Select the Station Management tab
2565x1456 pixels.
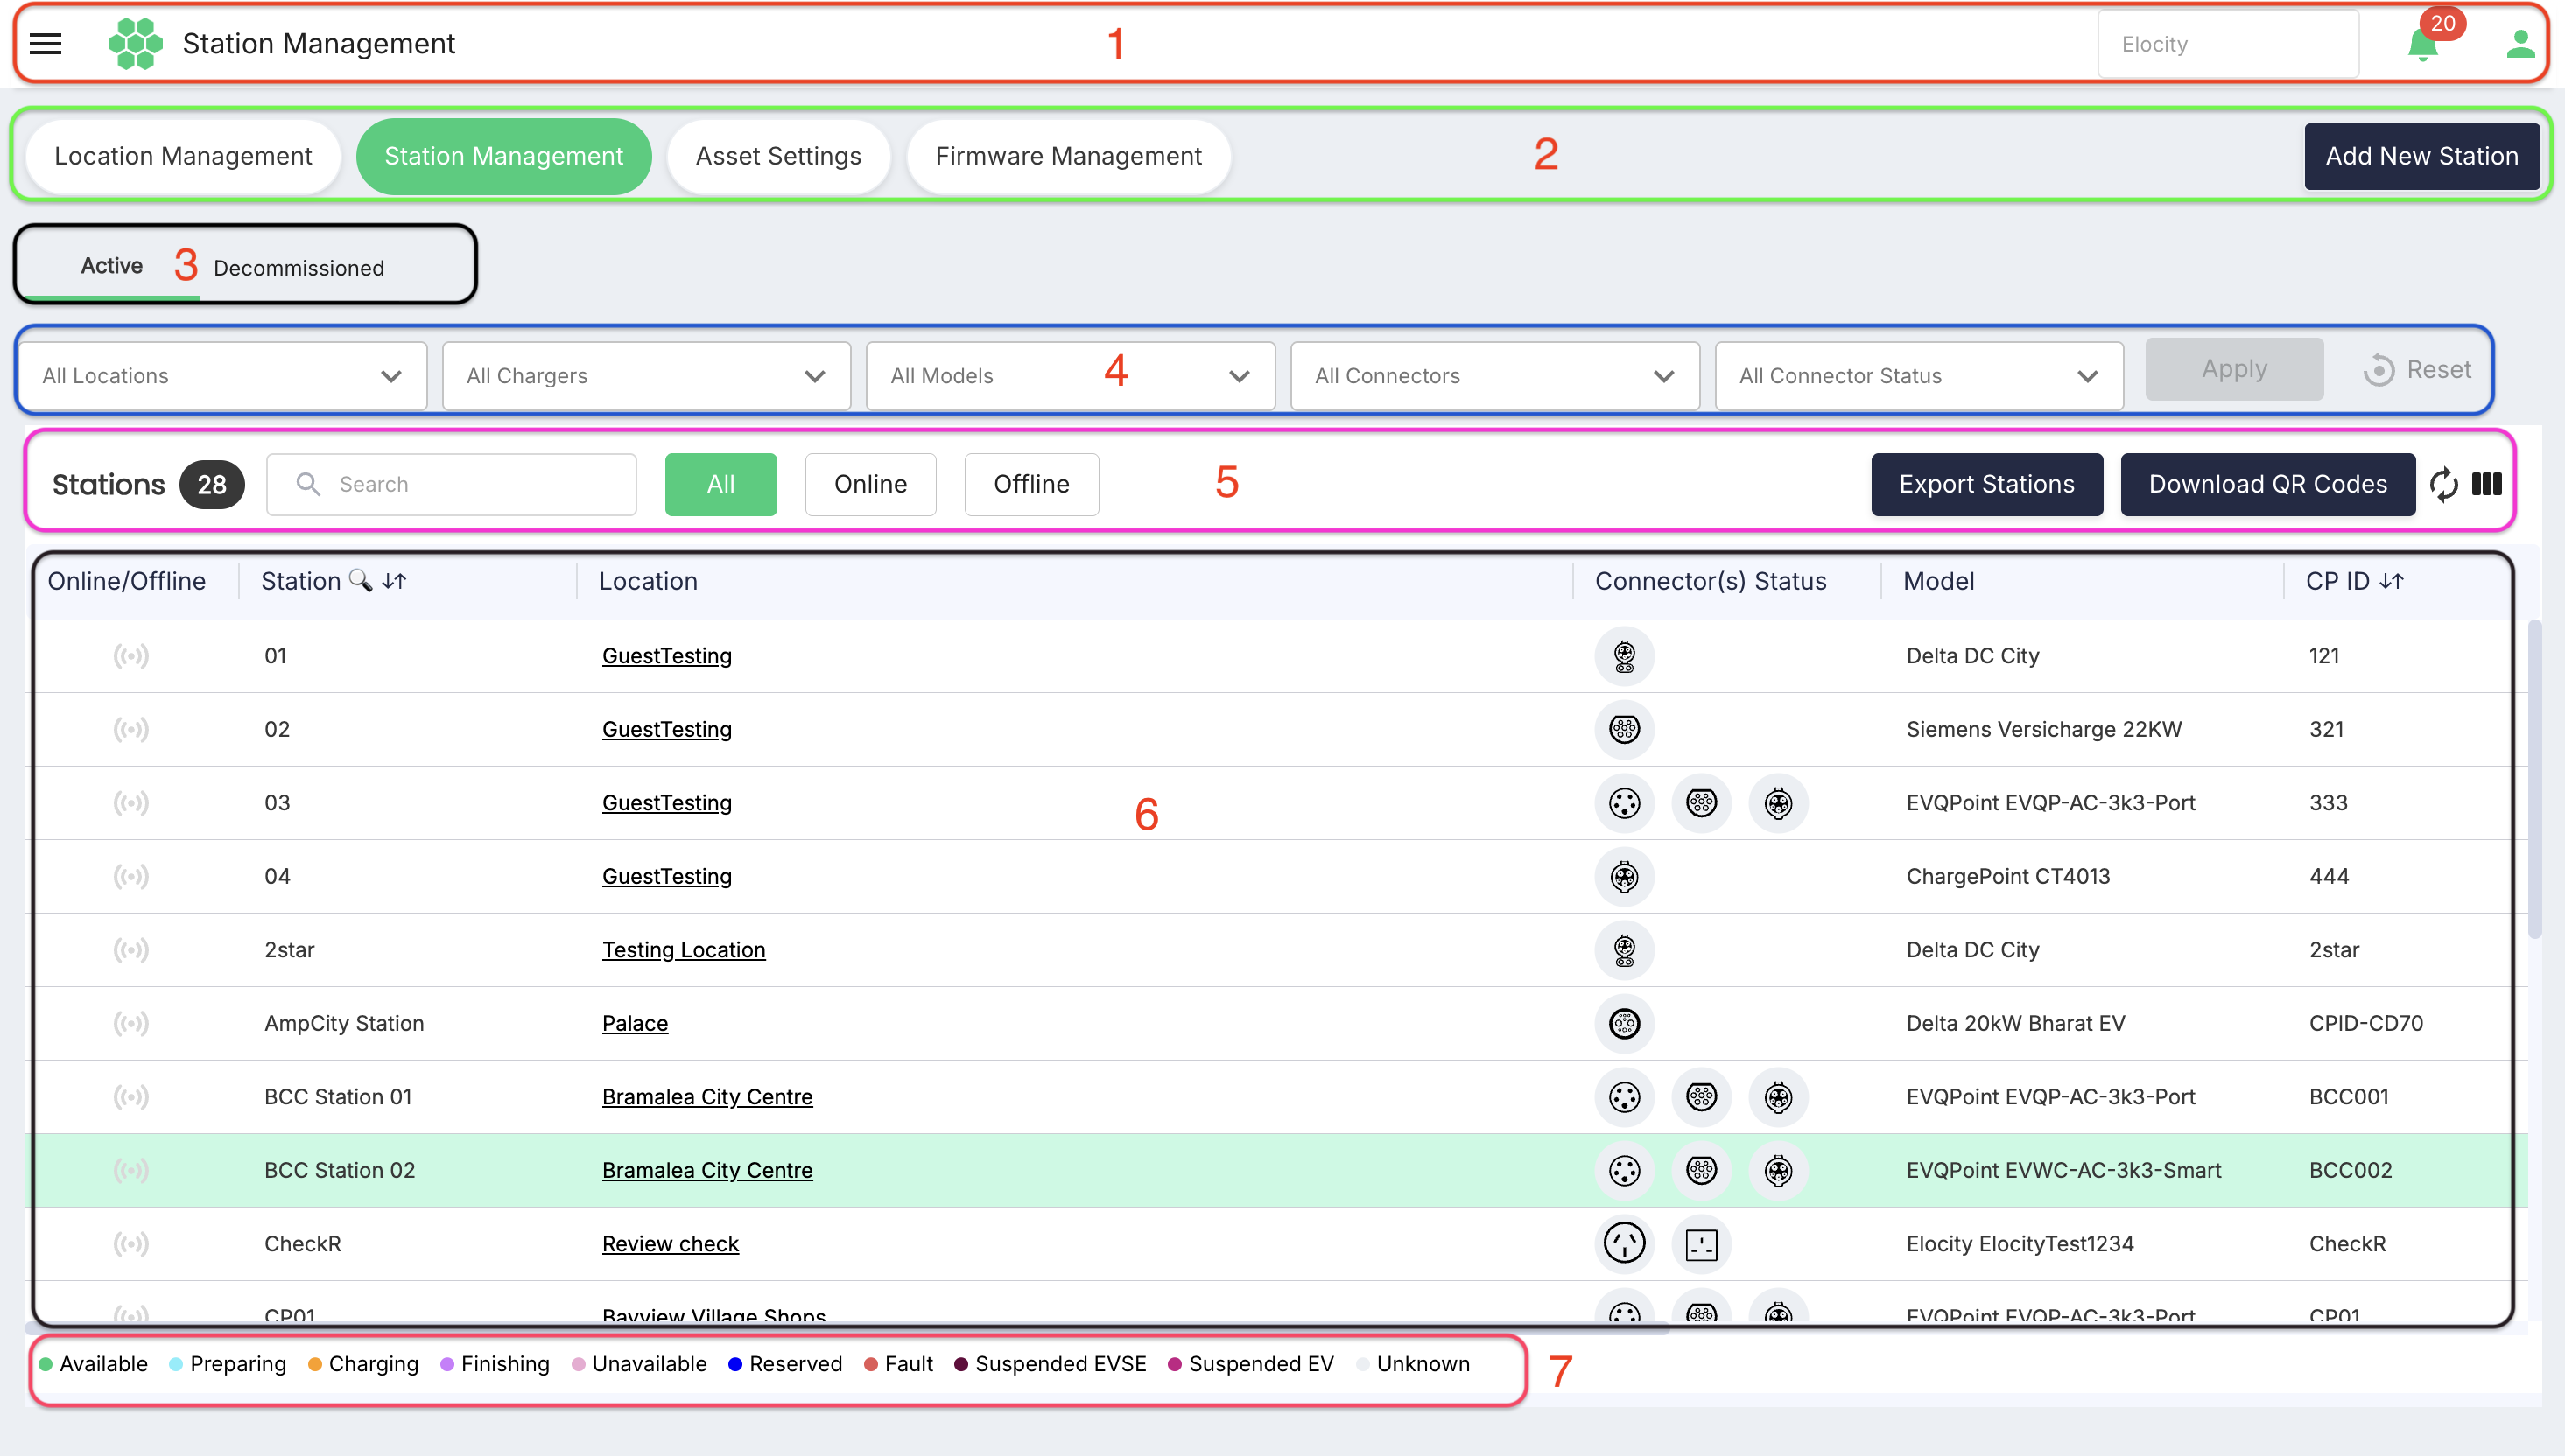pyautogui.click(x=504, y=156)
